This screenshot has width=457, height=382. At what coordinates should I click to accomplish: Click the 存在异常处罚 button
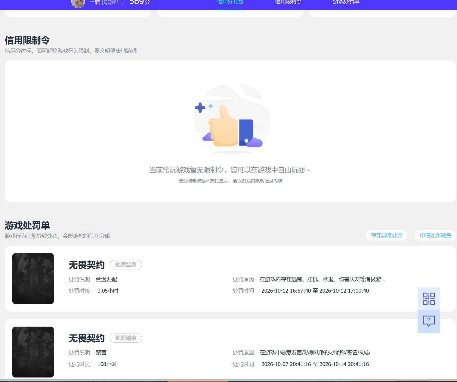click(x=386, y=235)
